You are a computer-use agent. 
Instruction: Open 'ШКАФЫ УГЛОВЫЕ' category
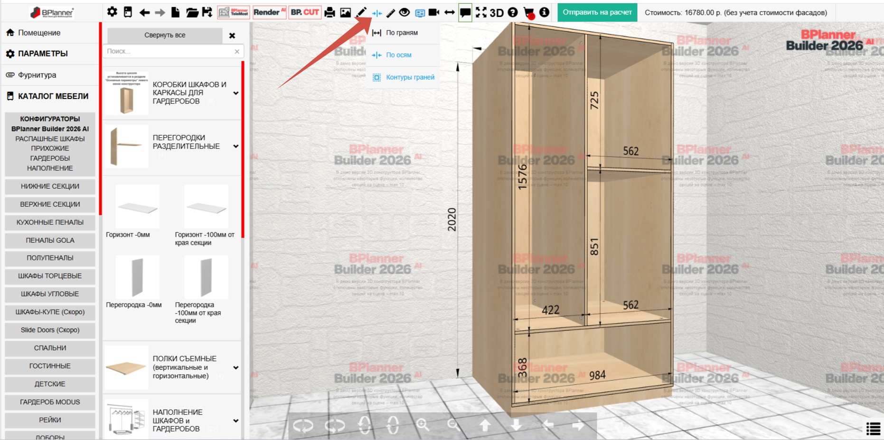(x=50, y=294)
